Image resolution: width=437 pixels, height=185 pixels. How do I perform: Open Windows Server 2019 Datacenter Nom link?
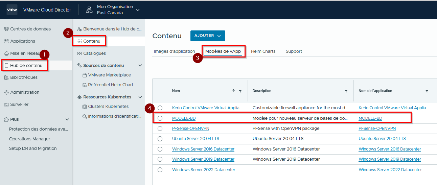[203, 159]
